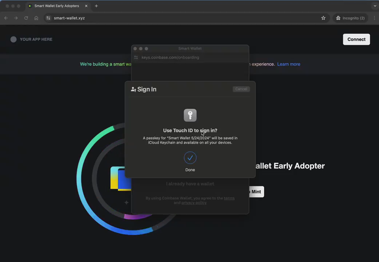View site information icon in address bar
This screenshot has width=379, height=262.
[x=48, y=18]
